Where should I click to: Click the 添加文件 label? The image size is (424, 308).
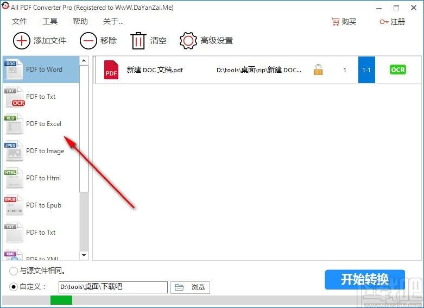(x=50, y=41)
